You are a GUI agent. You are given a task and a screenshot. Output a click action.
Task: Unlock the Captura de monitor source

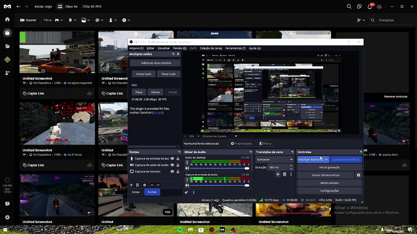[x=178, y=172]
